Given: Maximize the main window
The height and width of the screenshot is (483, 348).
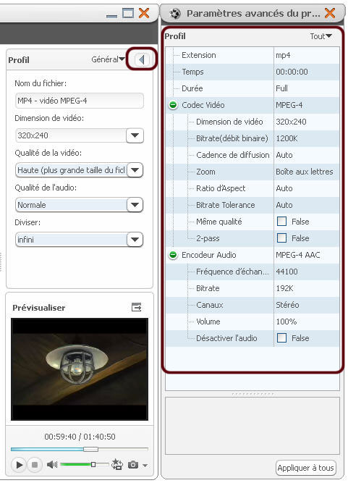Looking at the screenshot, I should [x=128, y=13].
